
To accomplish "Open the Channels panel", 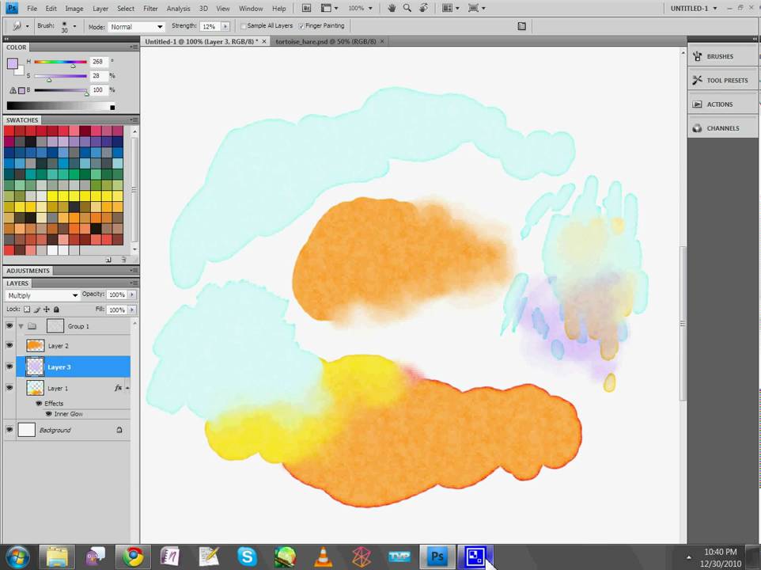I will (x=722, y=128).
